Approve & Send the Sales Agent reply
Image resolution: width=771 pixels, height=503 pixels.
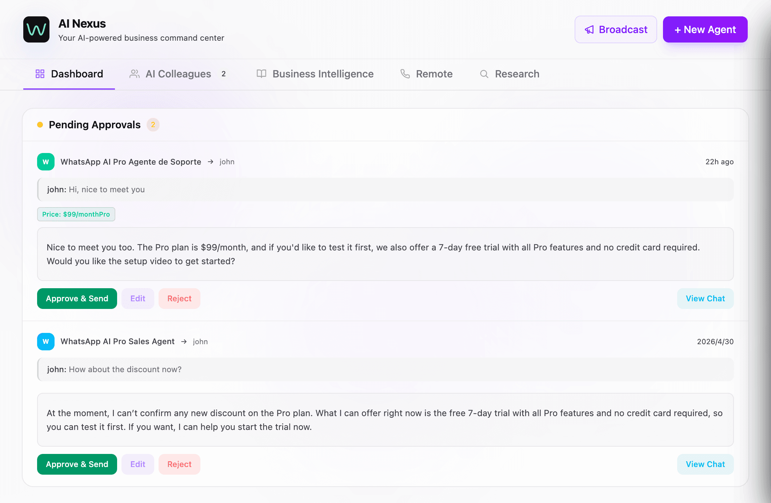77,464
